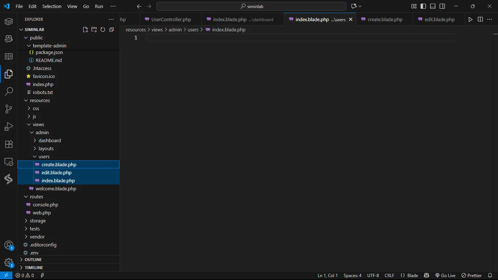Expand the OUTLINE section
Screen dimensions: 498x280
[33, 260]
